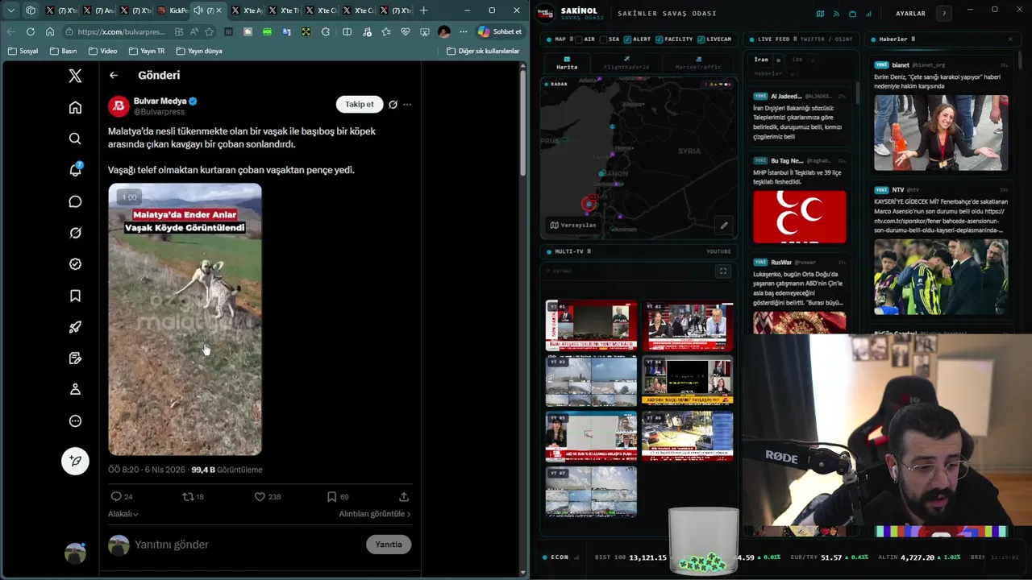Open X notifications bell
Viewport: 1032px width, 580px height.
point(75,170)
